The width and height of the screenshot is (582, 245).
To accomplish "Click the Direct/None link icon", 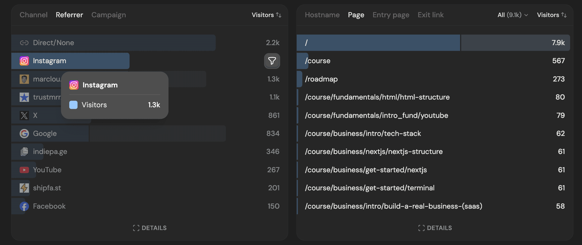I will pyautogui.click(x=24, y=43).
